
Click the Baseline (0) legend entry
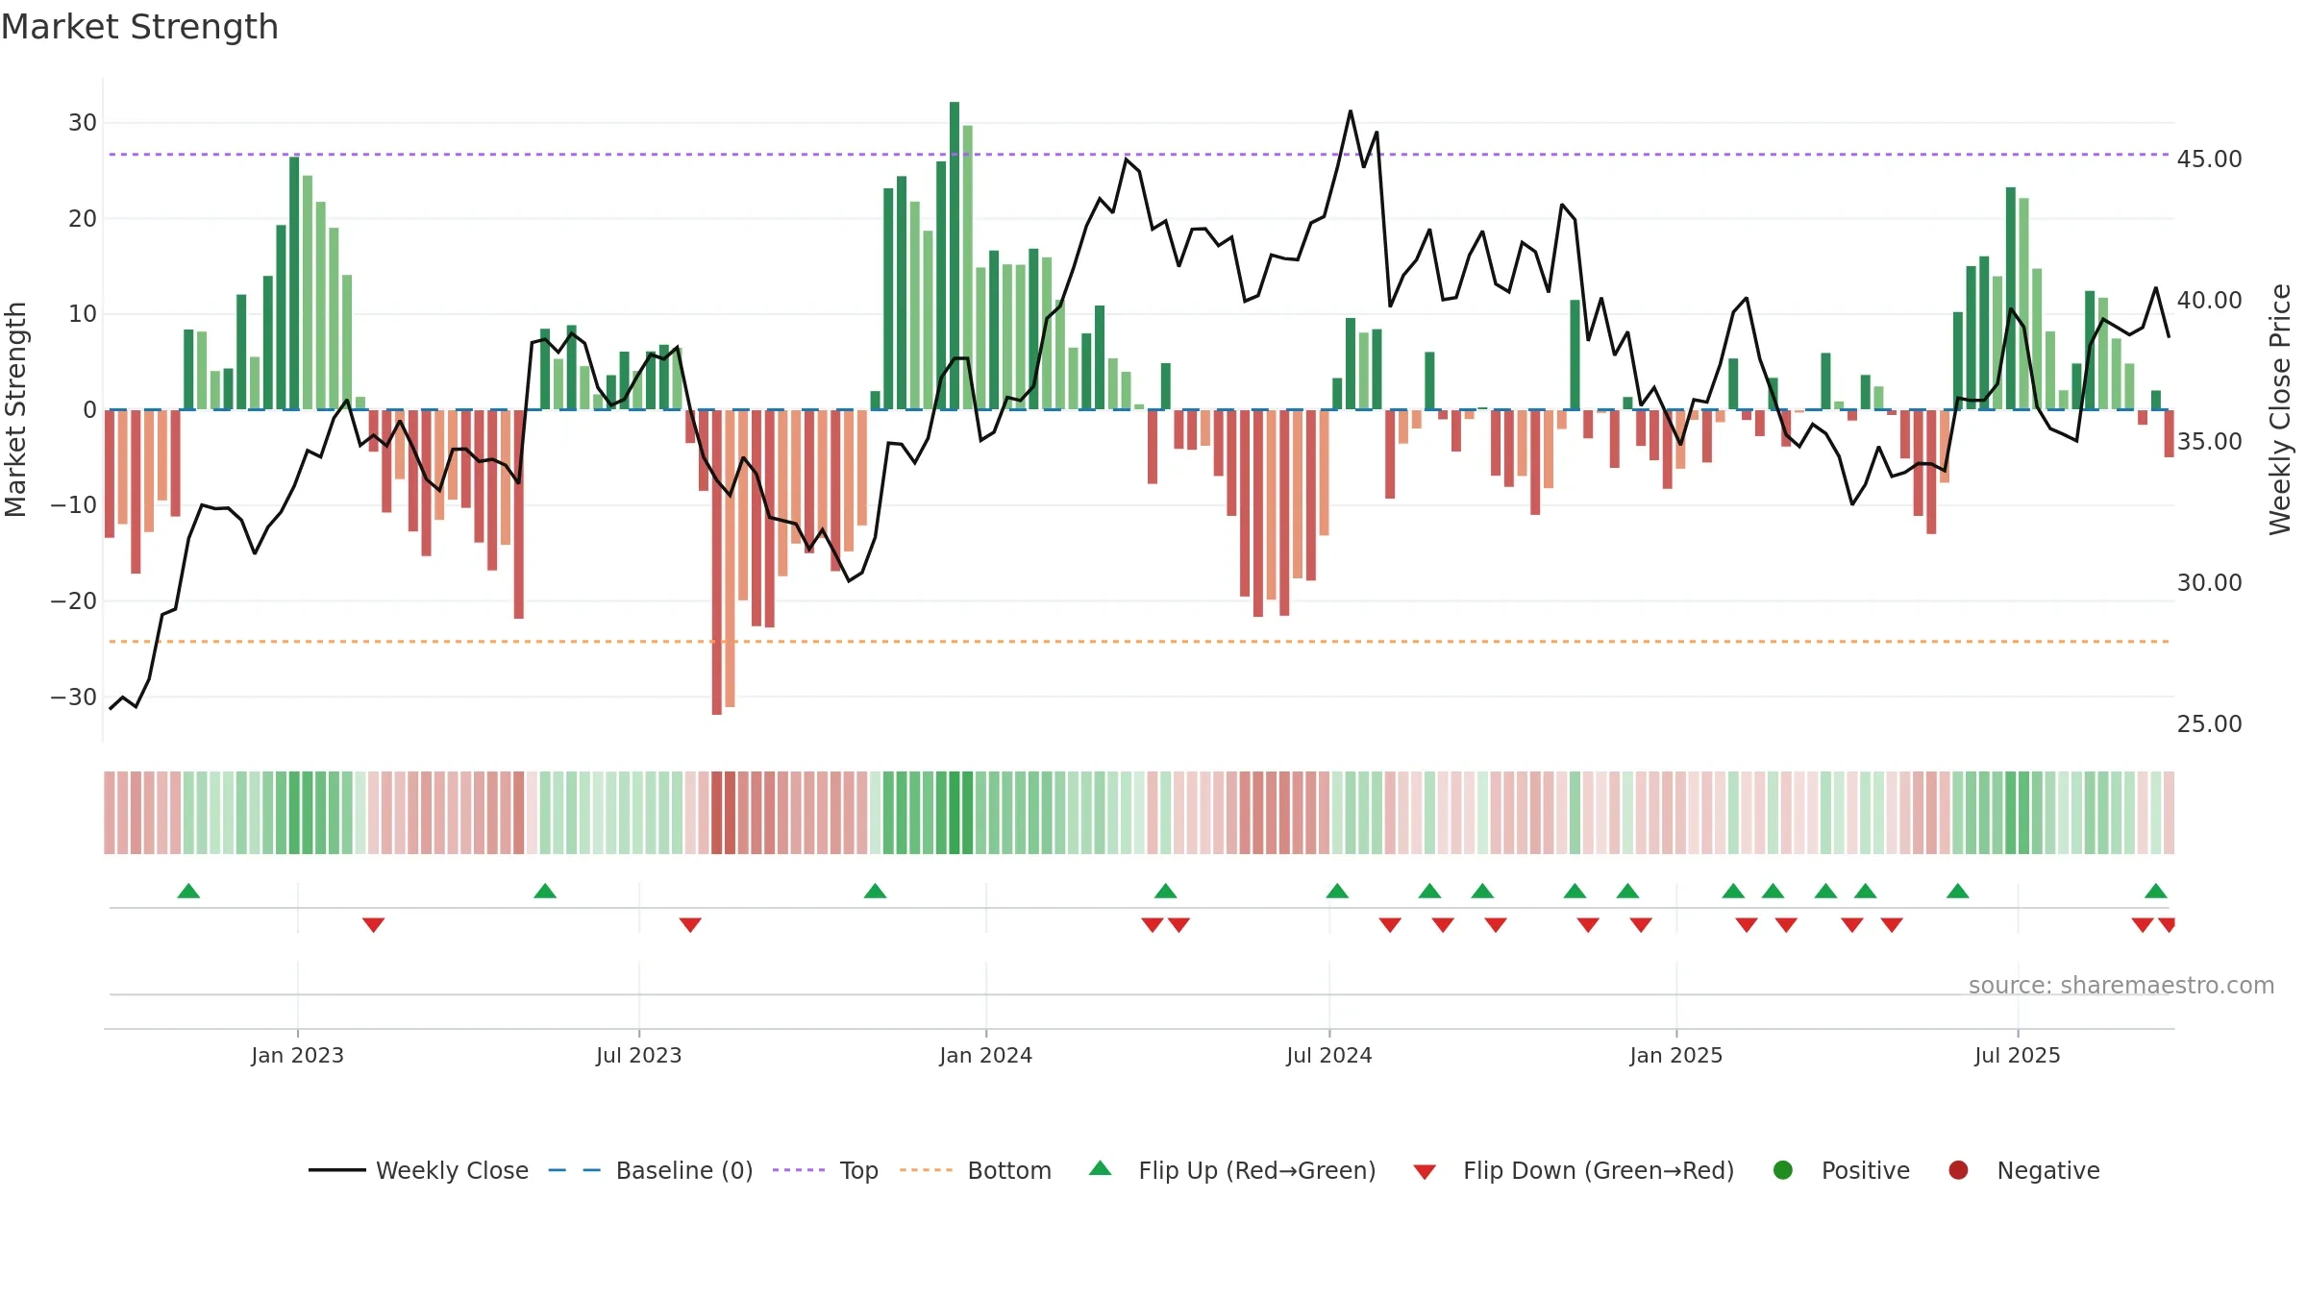pos(651,1170)
